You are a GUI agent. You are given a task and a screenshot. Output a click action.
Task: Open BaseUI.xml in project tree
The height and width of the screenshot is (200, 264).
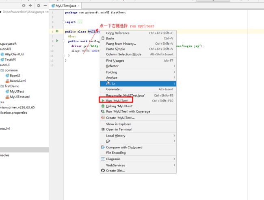pyautogui.click(x=18, y=81)
